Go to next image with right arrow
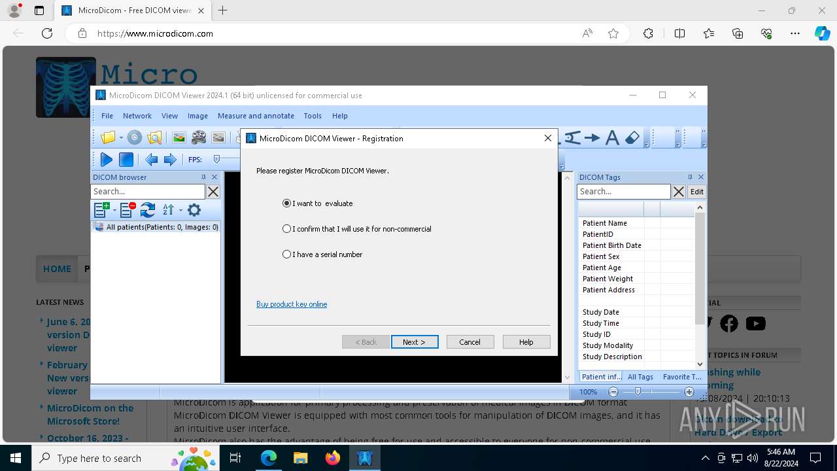Viewport: 837px width, 471px height. click(x=170, y=159)
